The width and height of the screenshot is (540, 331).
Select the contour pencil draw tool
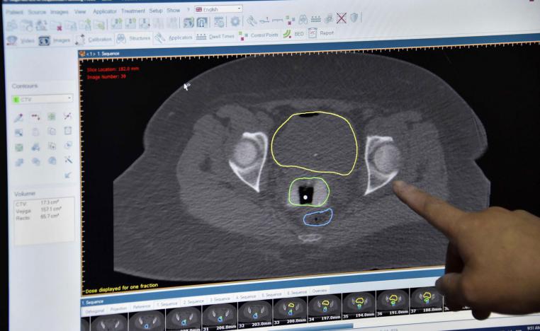pos(19,117)
